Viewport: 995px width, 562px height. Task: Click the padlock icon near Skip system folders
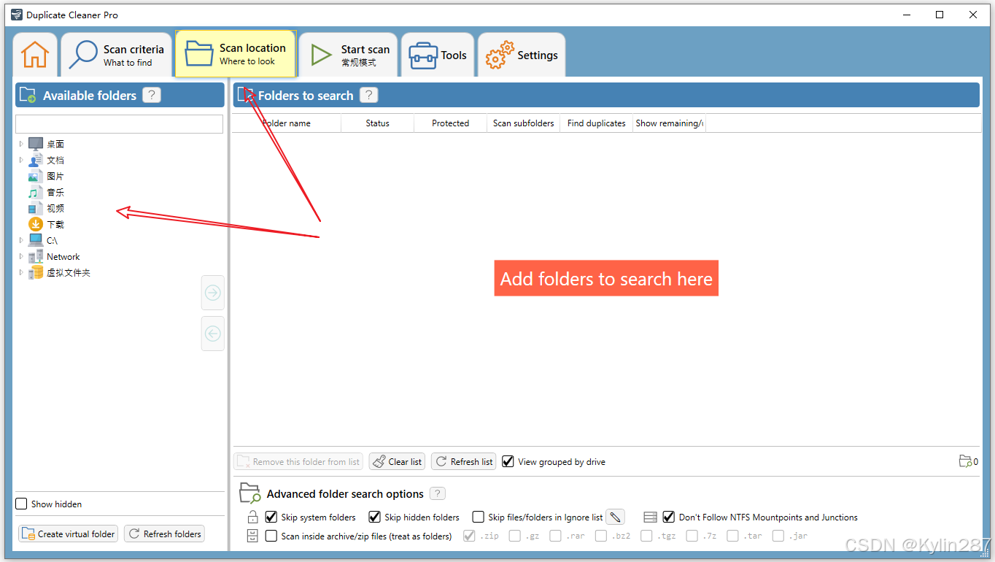(x=252, y=517)
